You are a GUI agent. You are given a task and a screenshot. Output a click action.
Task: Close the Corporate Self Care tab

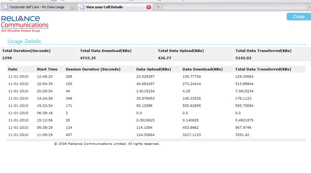pos(73,7)
